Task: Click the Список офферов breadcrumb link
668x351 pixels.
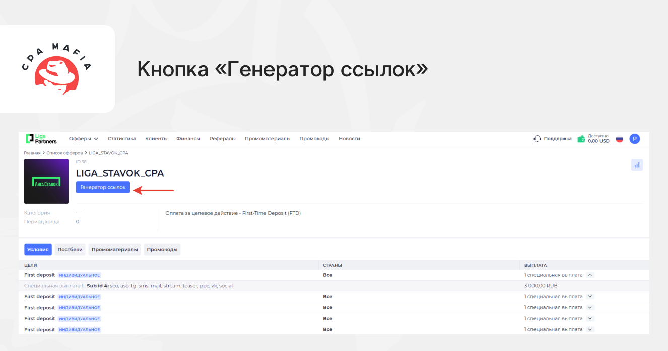Action: coord(64,153)
